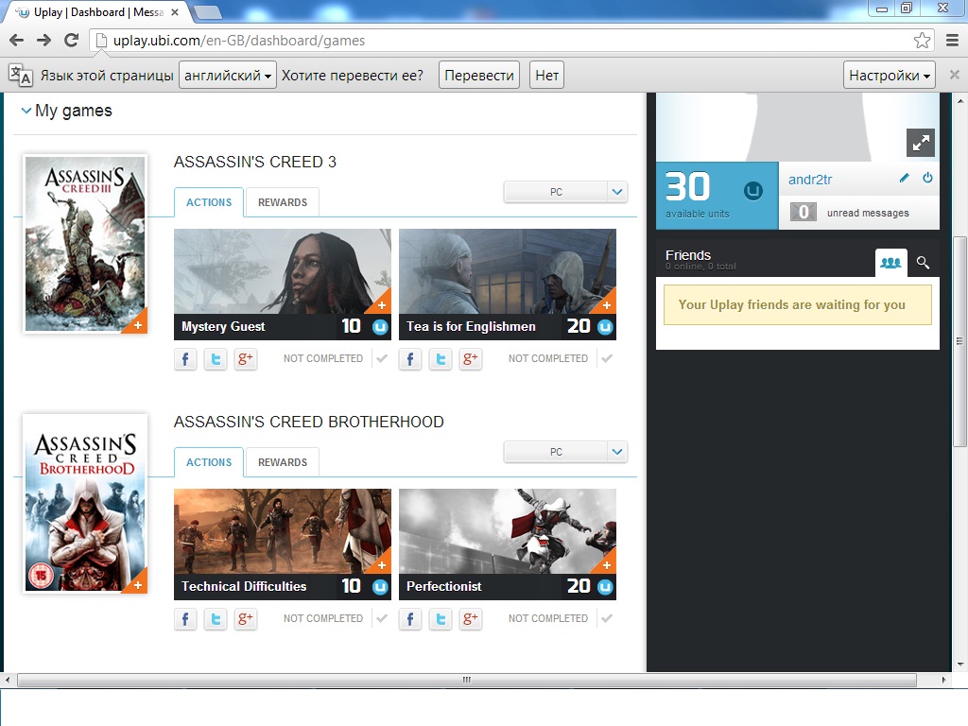
Task: Share Mystery Guest action on Facebook
Action: click(185, 358)
